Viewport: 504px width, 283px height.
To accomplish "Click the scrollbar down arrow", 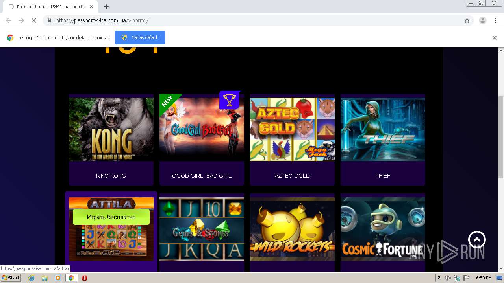I will (x=501, y=269).
